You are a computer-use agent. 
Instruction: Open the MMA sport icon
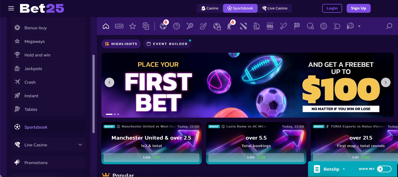point(270,26)
